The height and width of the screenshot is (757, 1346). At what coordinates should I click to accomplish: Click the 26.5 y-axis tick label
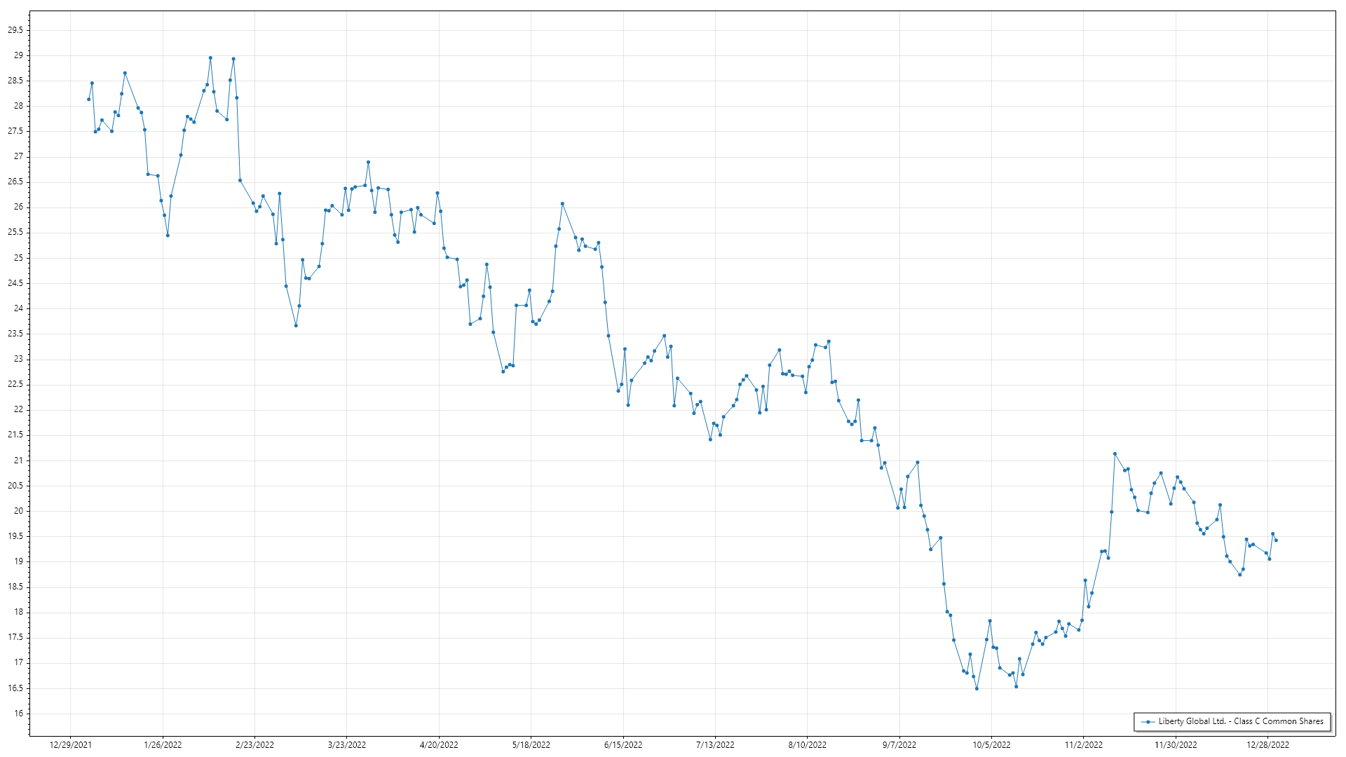(15, 182)
